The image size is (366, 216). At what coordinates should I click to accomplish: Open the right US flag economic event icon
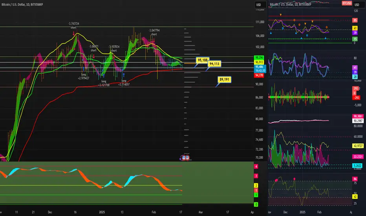[187, 158]
